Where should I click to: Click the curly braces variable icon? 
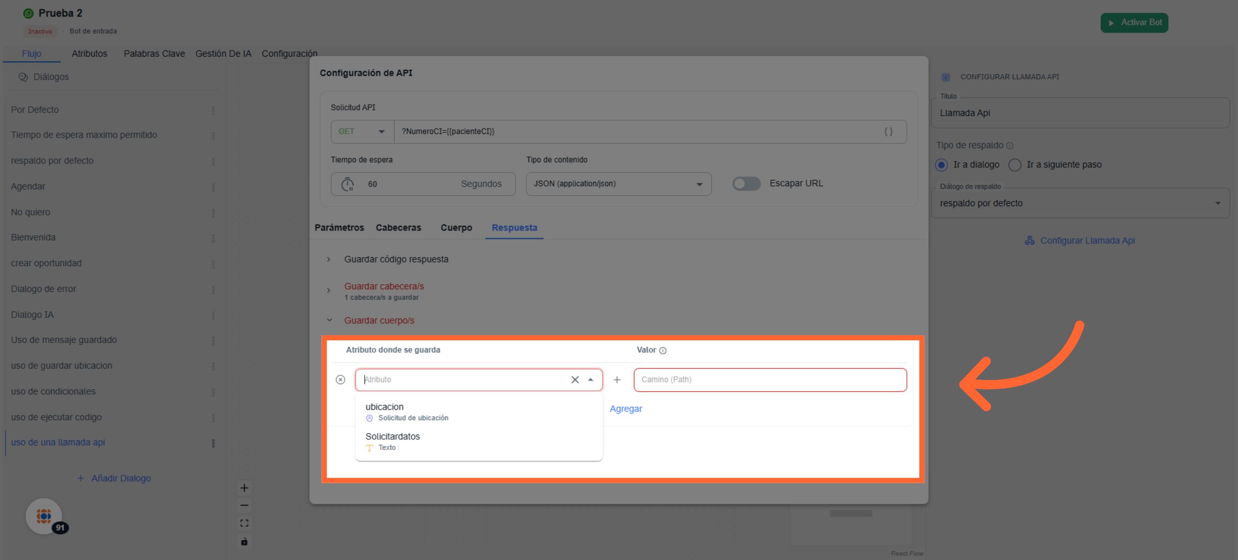pyautogui.click(x=888, y=131)
